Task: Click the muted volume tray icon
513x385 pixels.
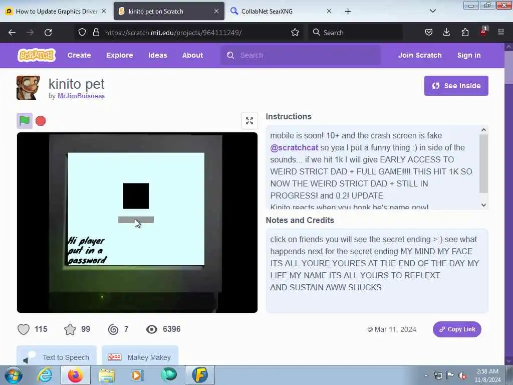Action: (462, 376)
